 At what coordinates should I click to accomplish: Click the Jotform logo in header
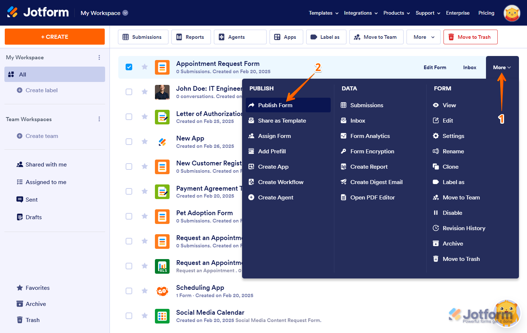(x=38, y=12)
